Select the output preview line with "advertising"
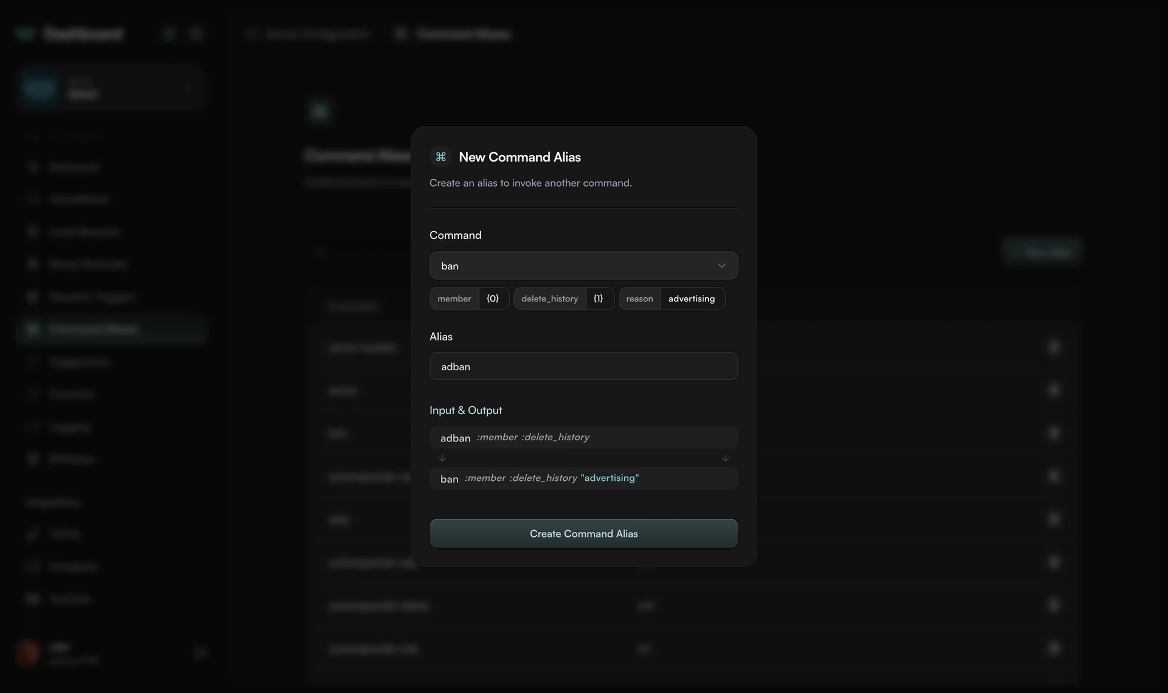The width and height of the screenshot is (1168, 693). pyautogui.click(x=583, y=478)
